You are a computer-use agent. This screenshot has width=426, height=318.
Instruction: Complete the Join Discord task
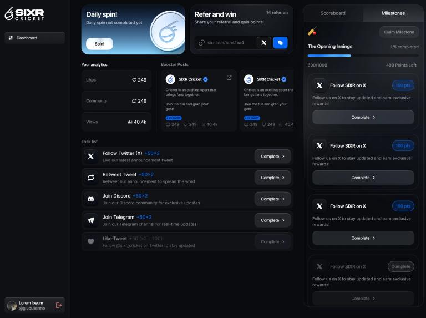tap(272, 199)
